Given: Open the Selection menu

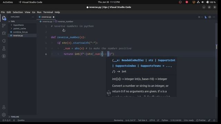Looking at the screenshot, I should pos(18,12).
